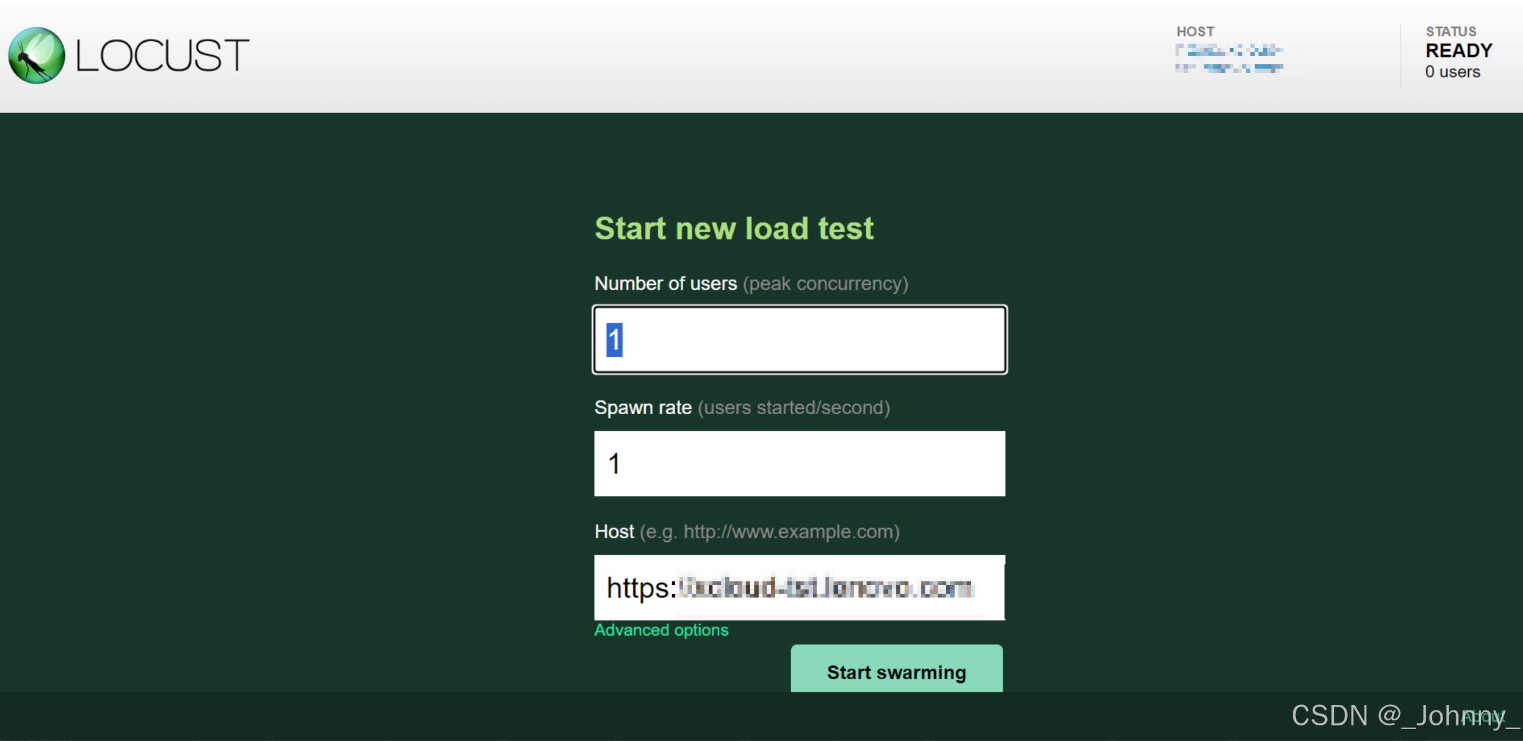Click the STATUS header label

tap(1451, 32)
